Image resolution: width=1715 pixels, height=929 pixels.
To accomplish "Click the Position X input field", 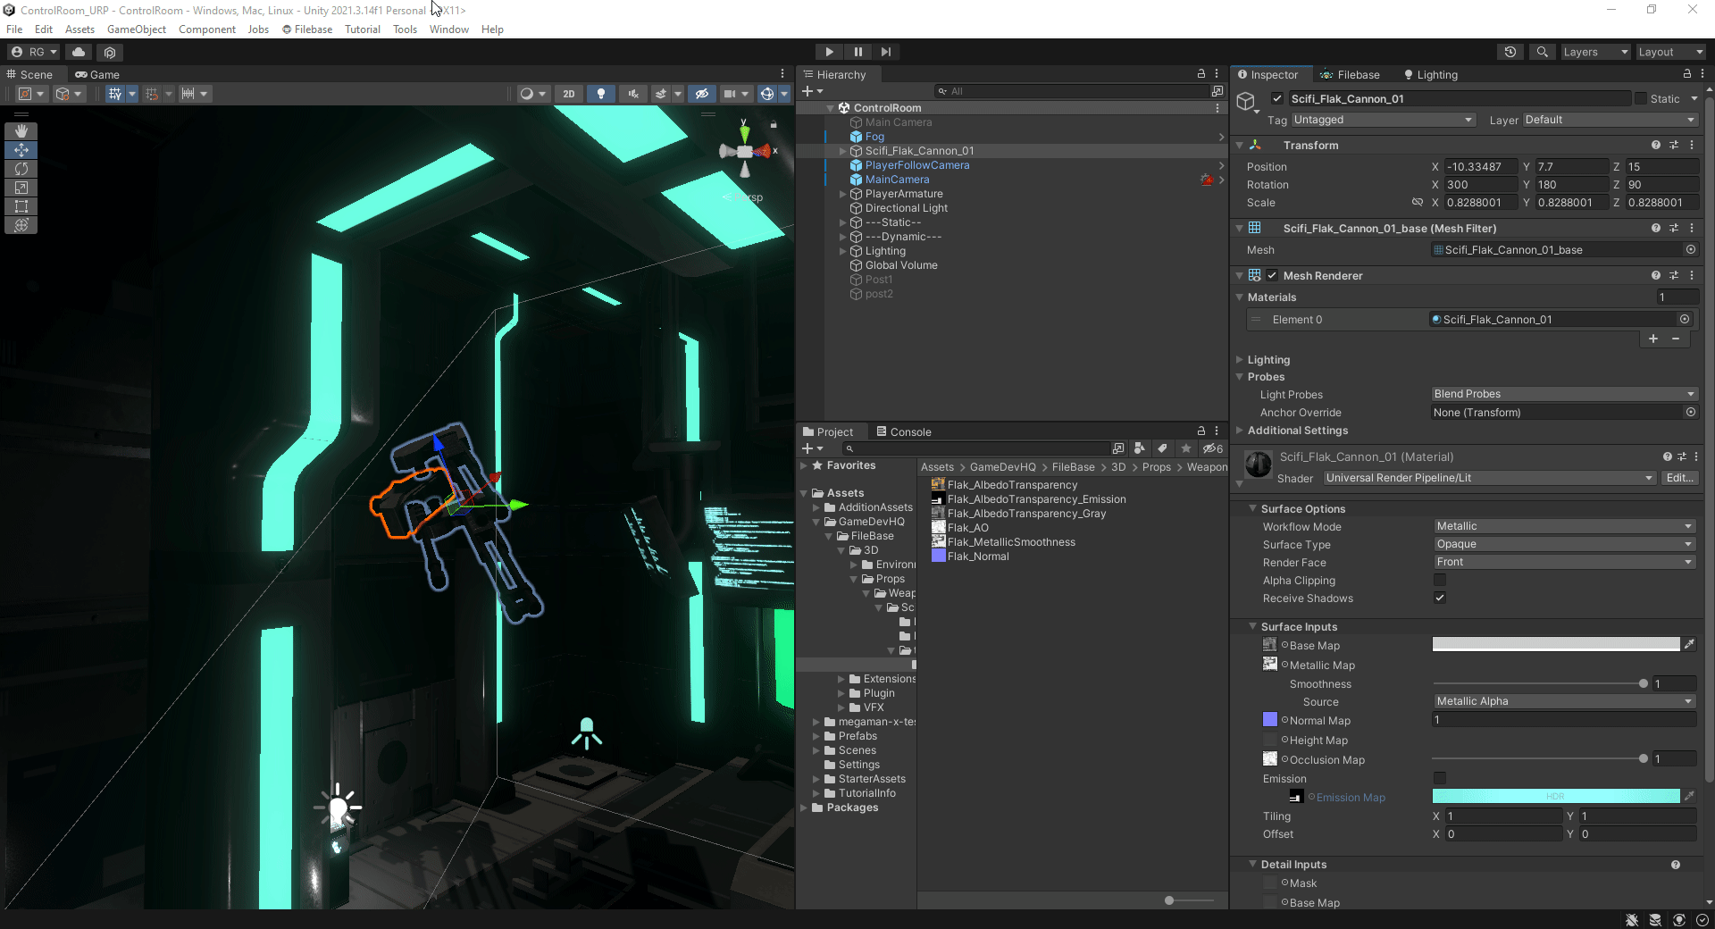I will [x=1481, y=167].
